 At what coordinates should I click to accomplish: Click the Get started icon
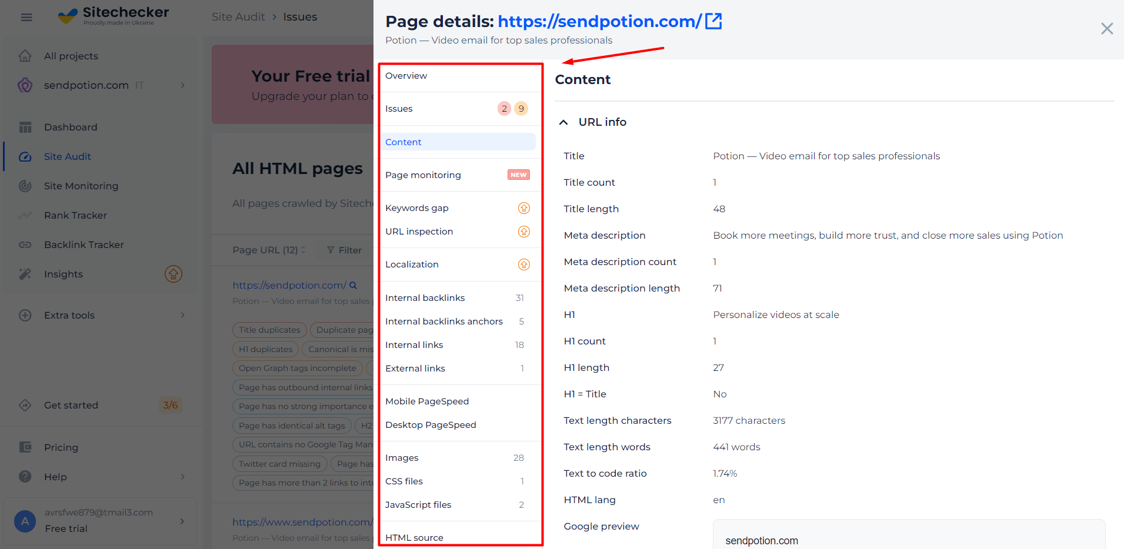25,405
